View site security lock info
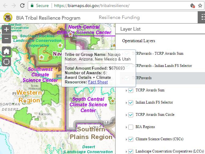205x154 pixels. point(32,5)
